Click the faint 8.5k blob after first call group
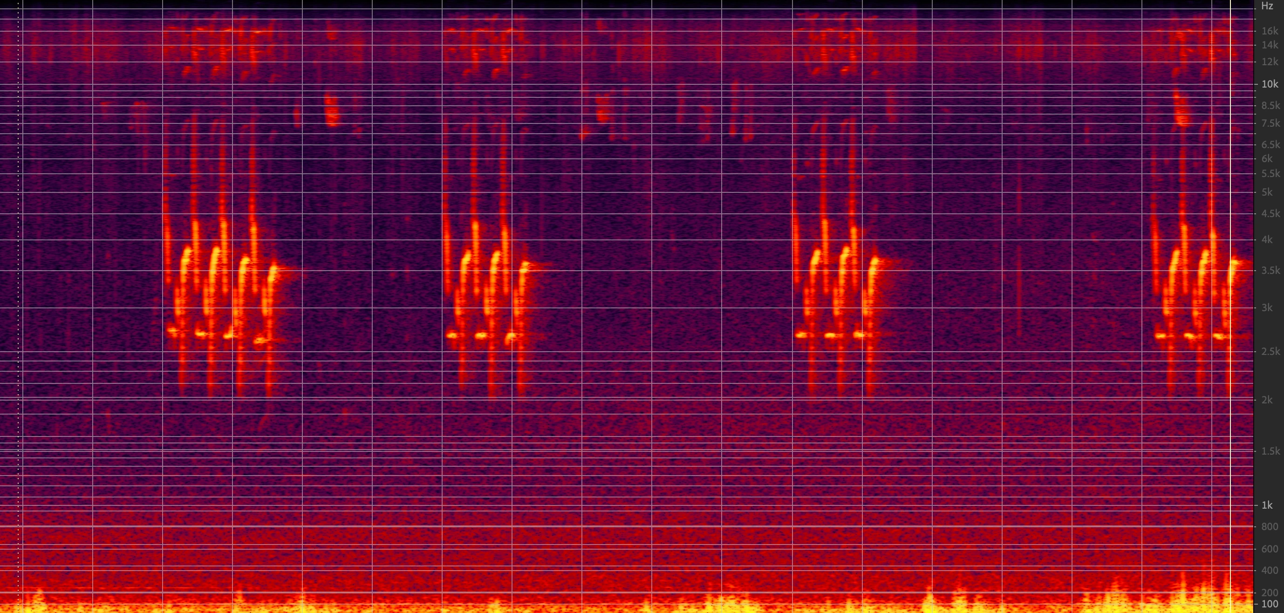 click(331, 109)
